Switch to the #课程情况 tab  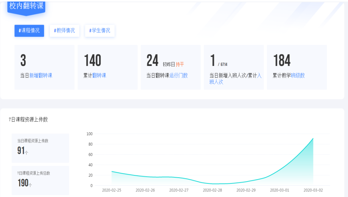[29, 31]
